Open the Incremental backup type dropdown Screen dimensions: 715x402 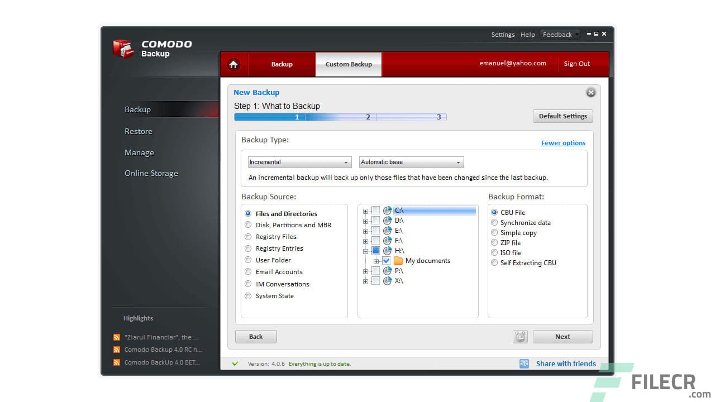[347, 162]
